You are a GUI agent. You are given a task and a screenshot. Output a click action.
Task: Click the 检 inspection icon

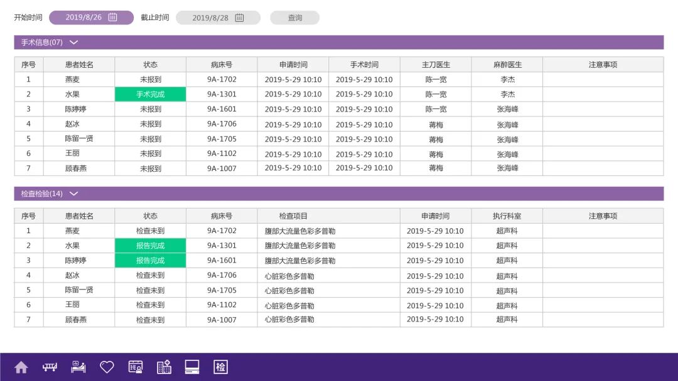click(x=220, y=366)
